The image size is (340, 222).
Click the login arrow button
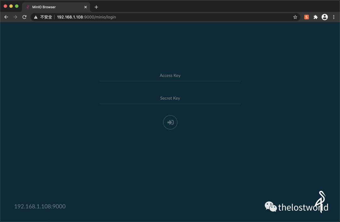[x=170, y=122]
